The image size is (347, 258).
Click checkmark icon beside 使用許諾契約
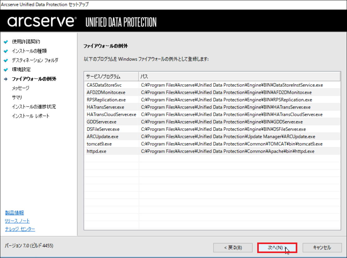pos(6,42)
